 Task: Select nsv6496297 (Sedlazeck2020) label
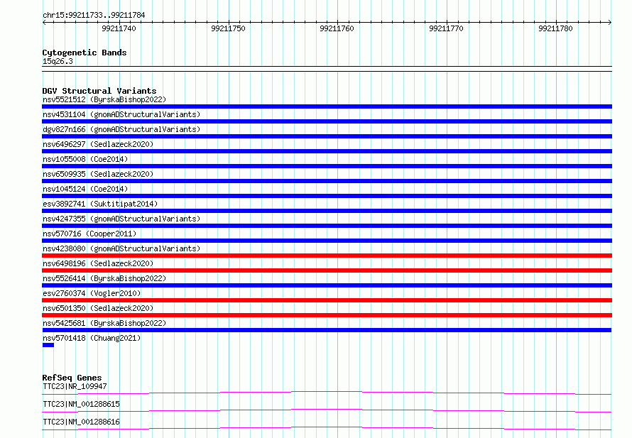click(98, 144)
